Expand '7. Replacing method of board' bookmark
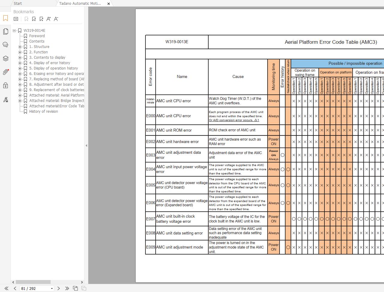The height and width of the screenshot is (292, 384). [20, 79]
